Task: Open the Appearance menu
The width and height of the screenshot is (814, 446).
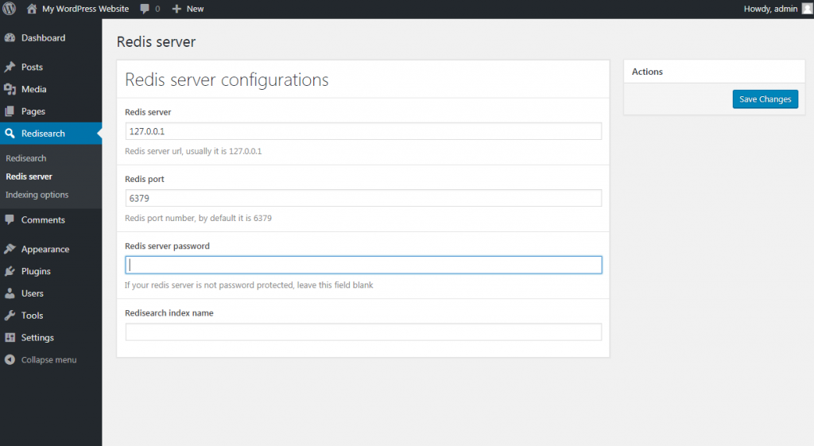Action: point(45,249)
